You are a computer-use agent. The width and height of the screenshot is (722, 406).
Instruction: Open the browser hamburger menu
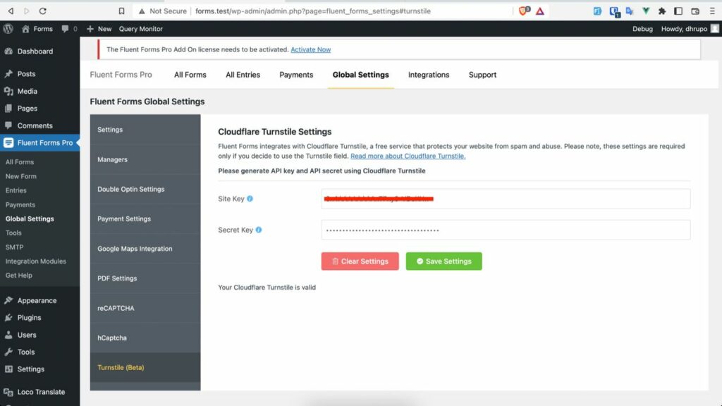[712, 11]
